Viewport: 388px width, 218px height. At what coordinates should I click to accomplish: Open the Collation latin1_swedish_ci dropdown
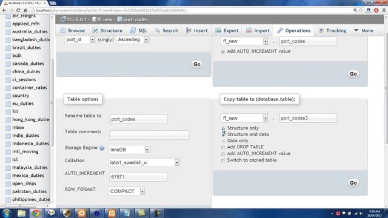pos(144,162)
